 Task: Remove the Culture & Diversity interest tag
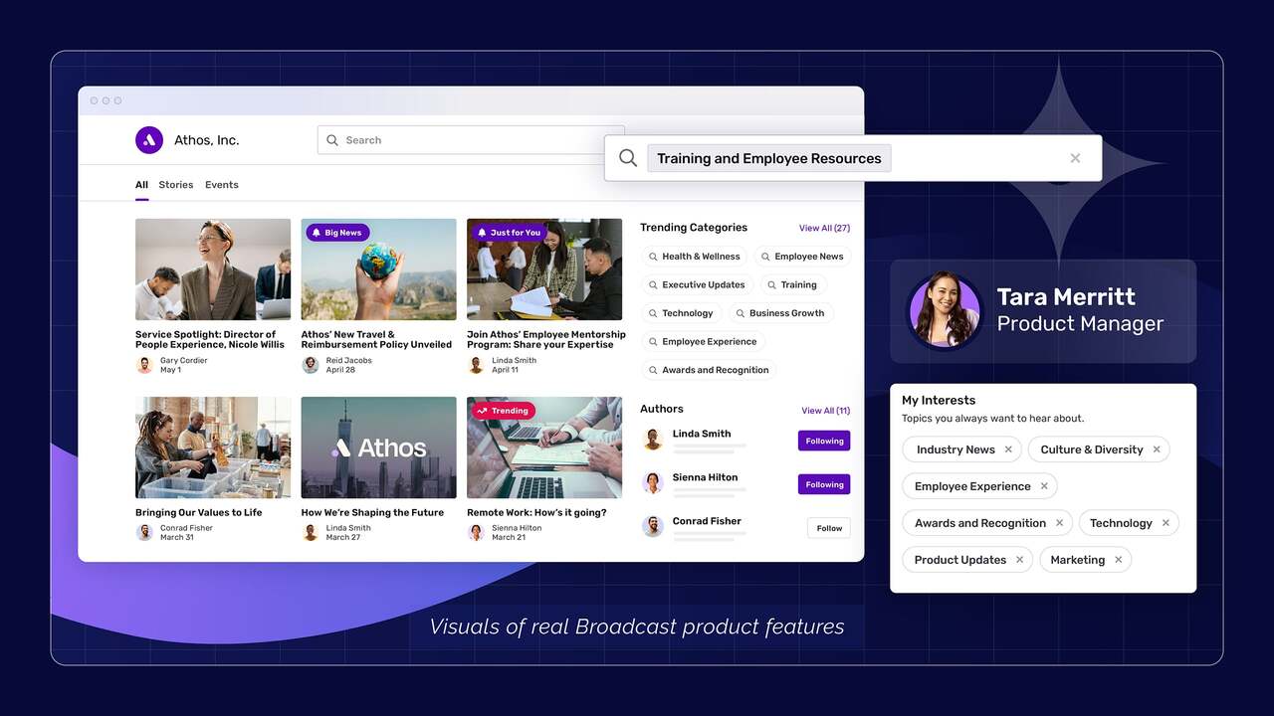point(1157,449)
